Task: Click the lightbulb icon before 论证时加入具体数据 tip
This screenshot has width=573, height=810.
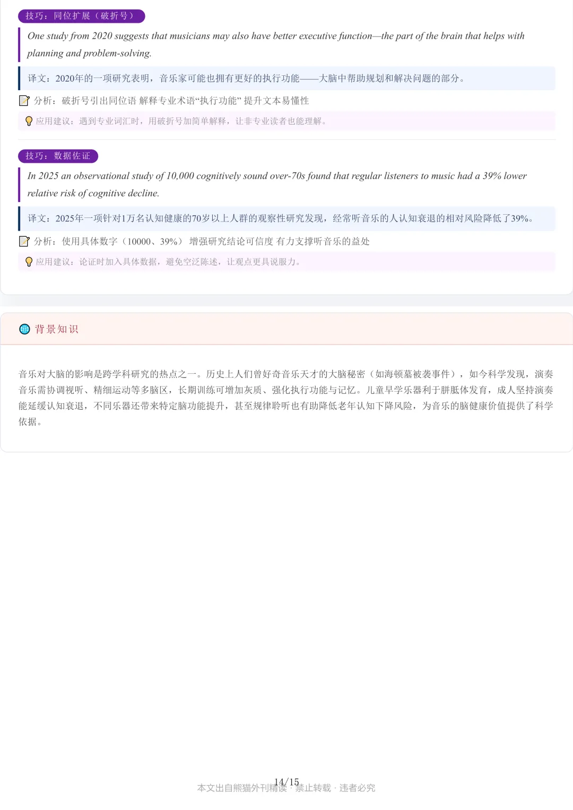Action: click(x=29, y=262)
